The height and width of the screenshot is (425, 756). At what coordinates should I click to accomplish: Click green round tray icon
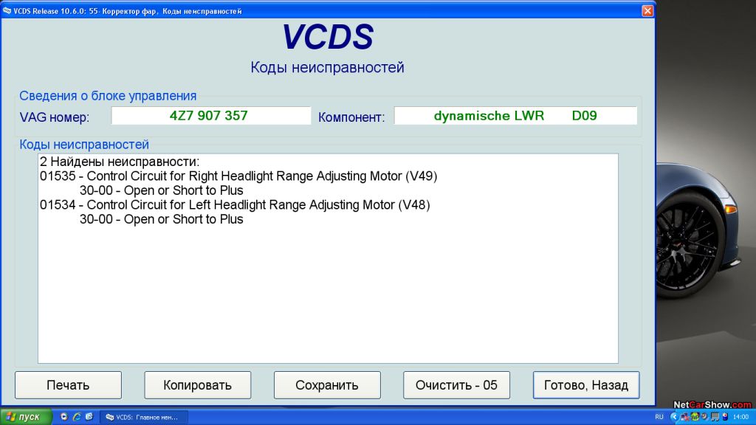click(695, 417)
